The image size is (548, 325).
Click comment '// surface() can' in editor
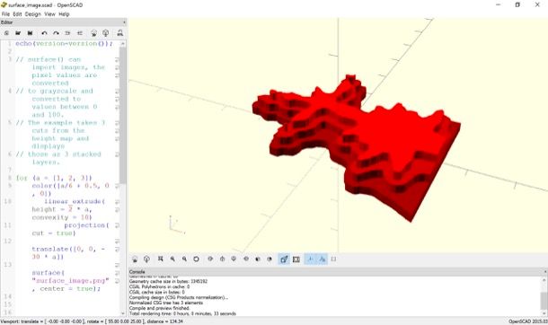(x=49, y=59)
